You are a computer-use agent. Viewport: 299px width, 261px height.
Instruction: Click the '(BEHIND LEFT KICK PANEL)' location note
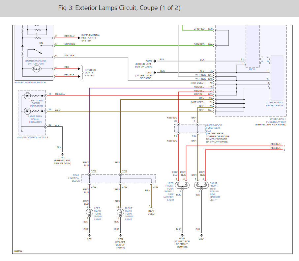[x=271, y=124]
